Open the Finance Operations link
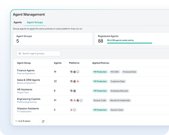 (26, 74)
